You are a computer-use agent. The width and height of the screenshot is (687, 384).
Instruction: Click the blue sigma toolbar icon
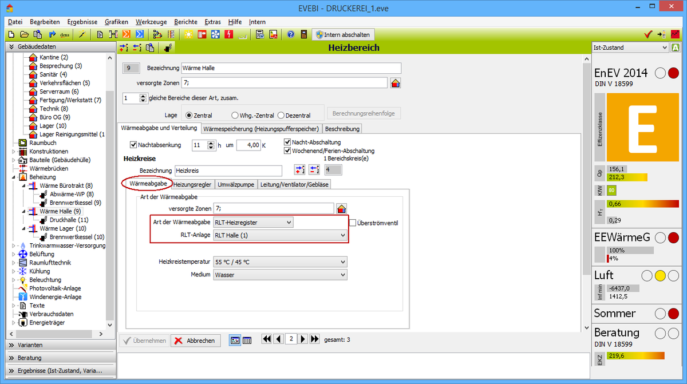tap(139, 34)
